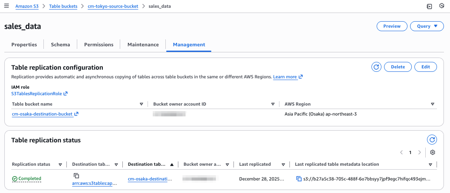This screenshot has height=193, width=450.
Task: Sort status table by Bucket owner column
Action: pos(227,164)
